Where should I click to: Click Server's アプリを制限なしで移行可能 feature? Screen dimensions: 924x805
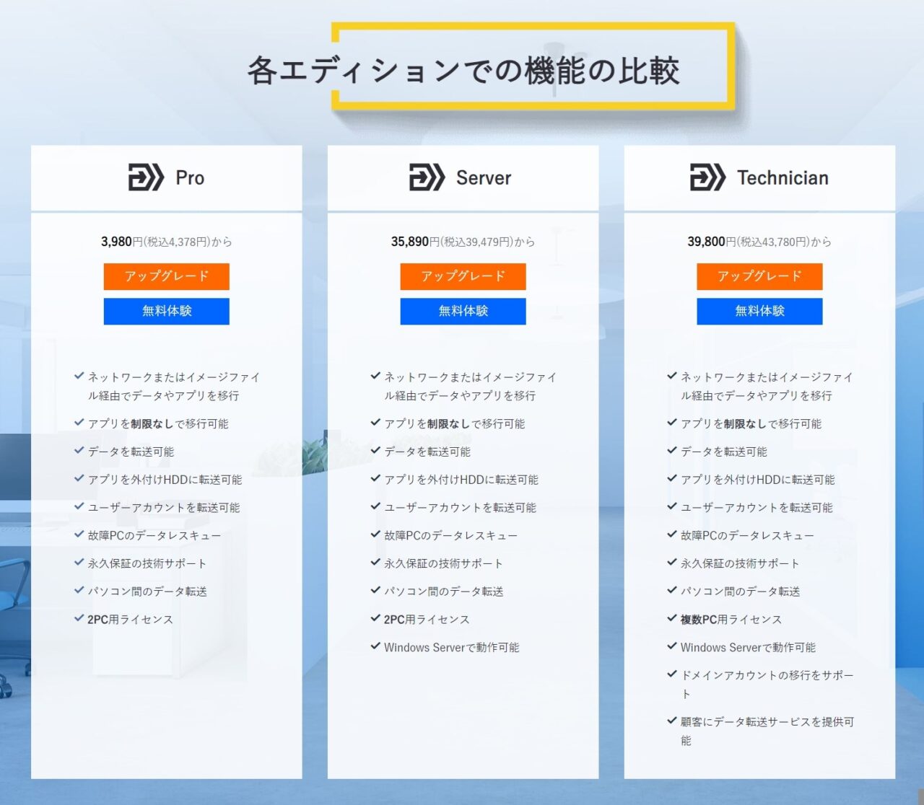coord(455,424)
